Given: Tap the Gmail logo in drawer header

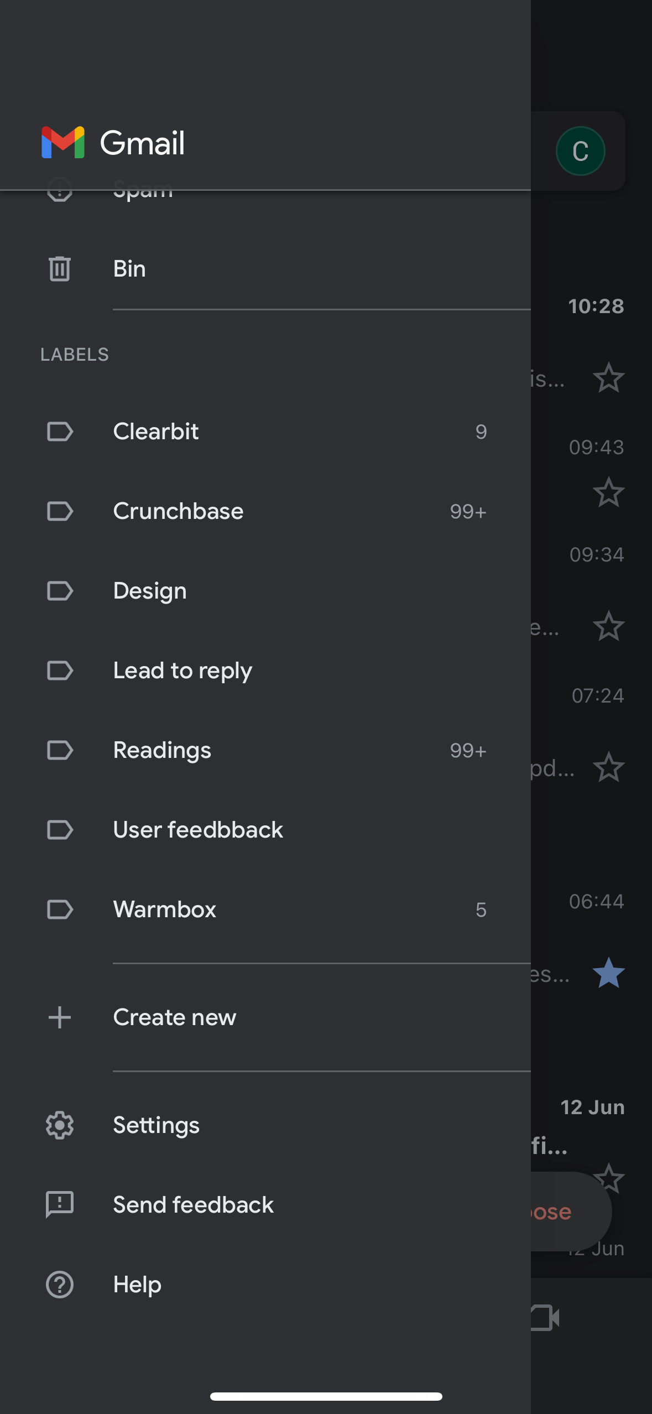Looking at the screenshot, I should (63, 143).
